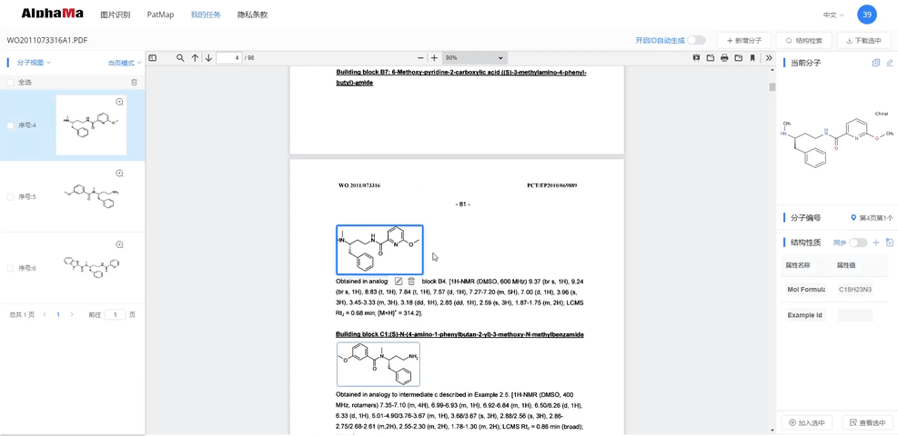Viewport: 898px width, 436px height.
Task: Print the PDF document
Action: (724, 58)
